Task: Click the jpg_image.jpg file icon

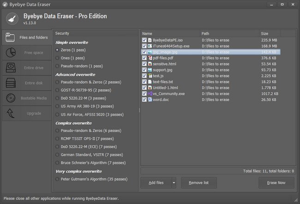Action: [150, 52]
